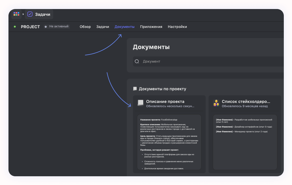Click the gray dot inside the Не активный badge
Screen dimensions: 292x185
[x=45, y=26]
